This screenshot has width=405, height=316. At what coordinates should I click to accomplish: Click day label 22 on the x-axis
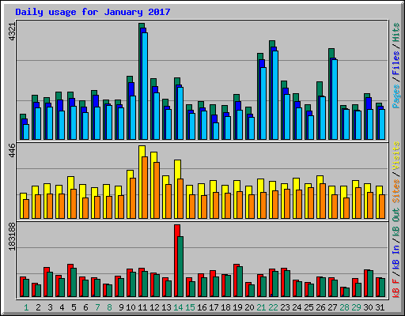pos(273,307)
